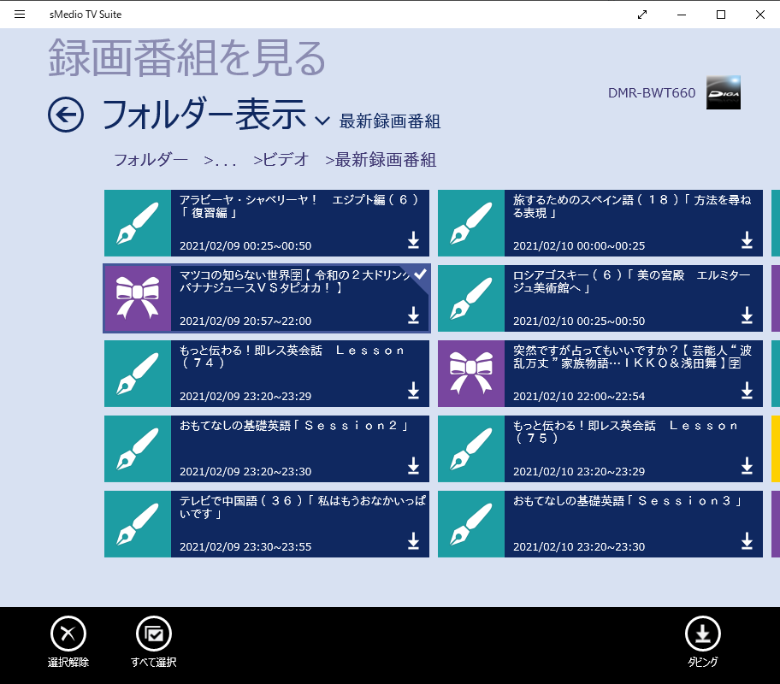The width and height of the screenshot is (780, 684).
Task: Open the フォルダー表示 view selector title
Action: coord(204,115)
